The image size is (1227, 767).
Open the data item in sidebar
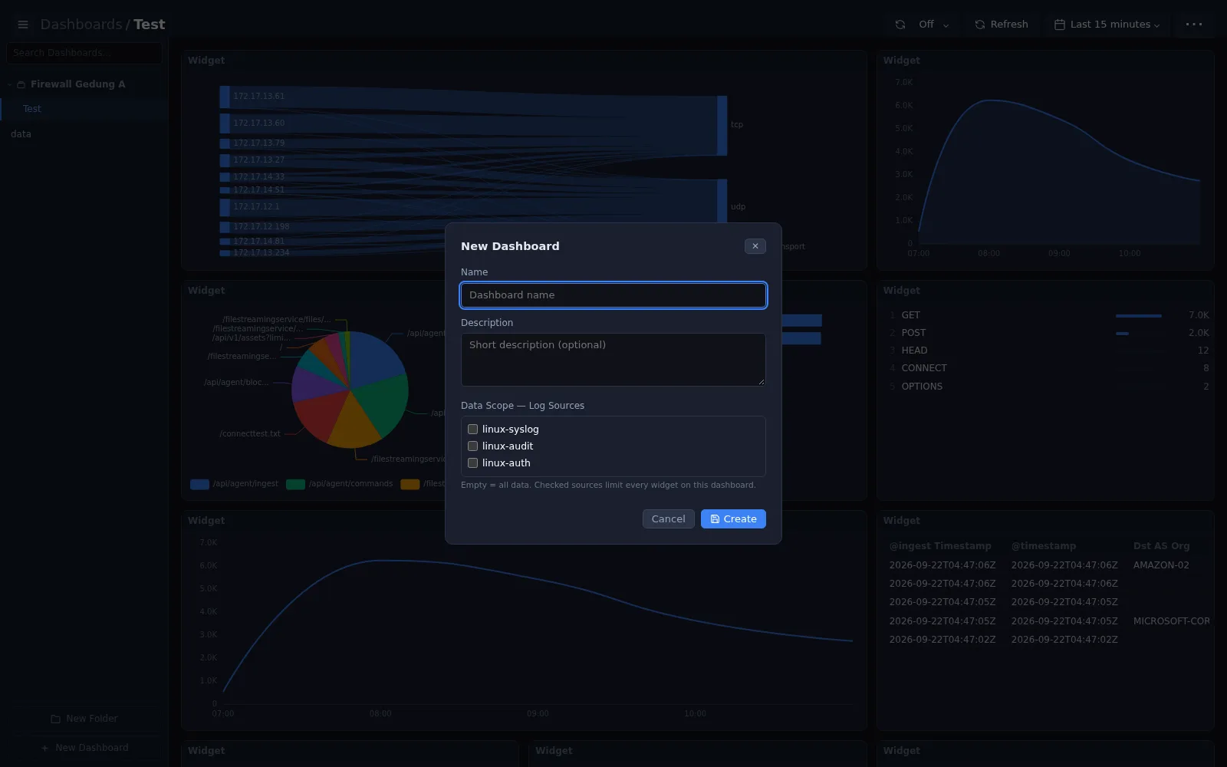pyautogui.click(x=21, y=134)
